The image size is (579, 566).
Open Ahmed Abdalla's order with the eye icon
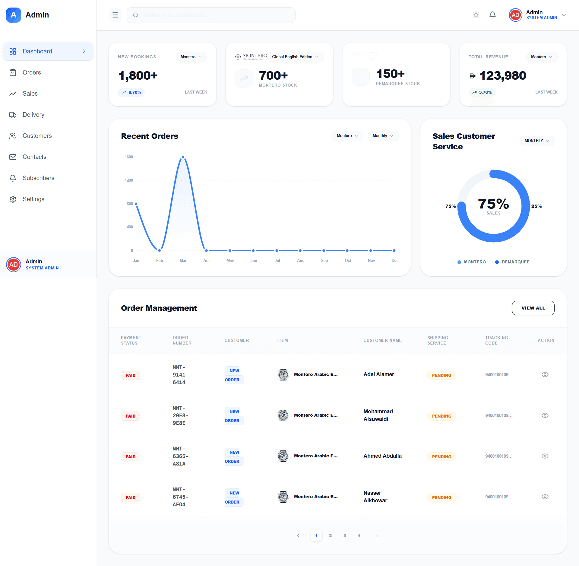[x=545, y=456]
